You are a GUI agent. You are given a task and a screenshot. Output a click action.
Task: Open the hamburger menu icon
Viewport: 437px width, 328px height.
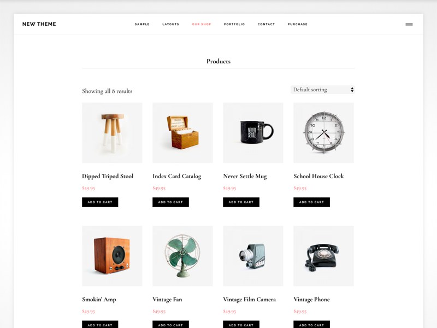(x=409, y=25)
